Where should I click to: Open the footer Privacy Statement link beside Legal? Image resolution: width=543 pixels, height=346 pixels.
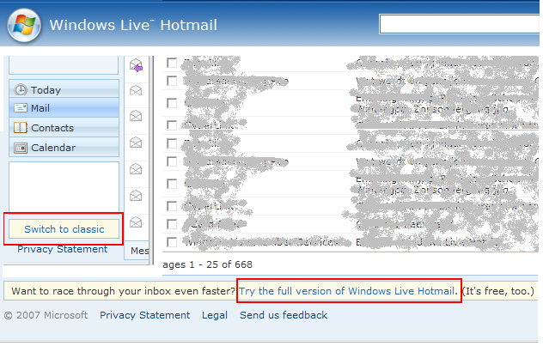144,315
